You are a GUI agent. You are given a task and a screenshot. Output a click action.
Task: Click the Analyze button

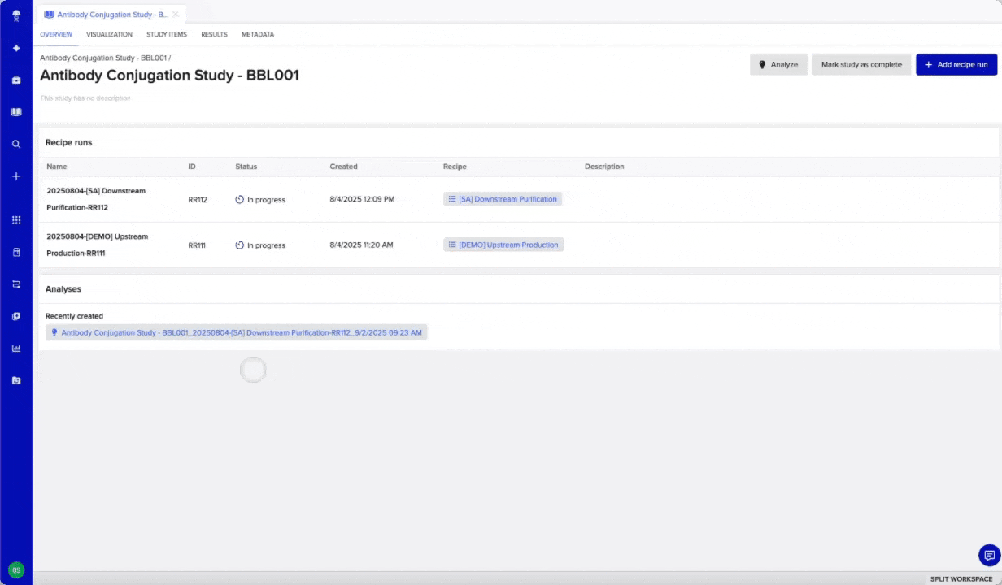tap(778, 65)
